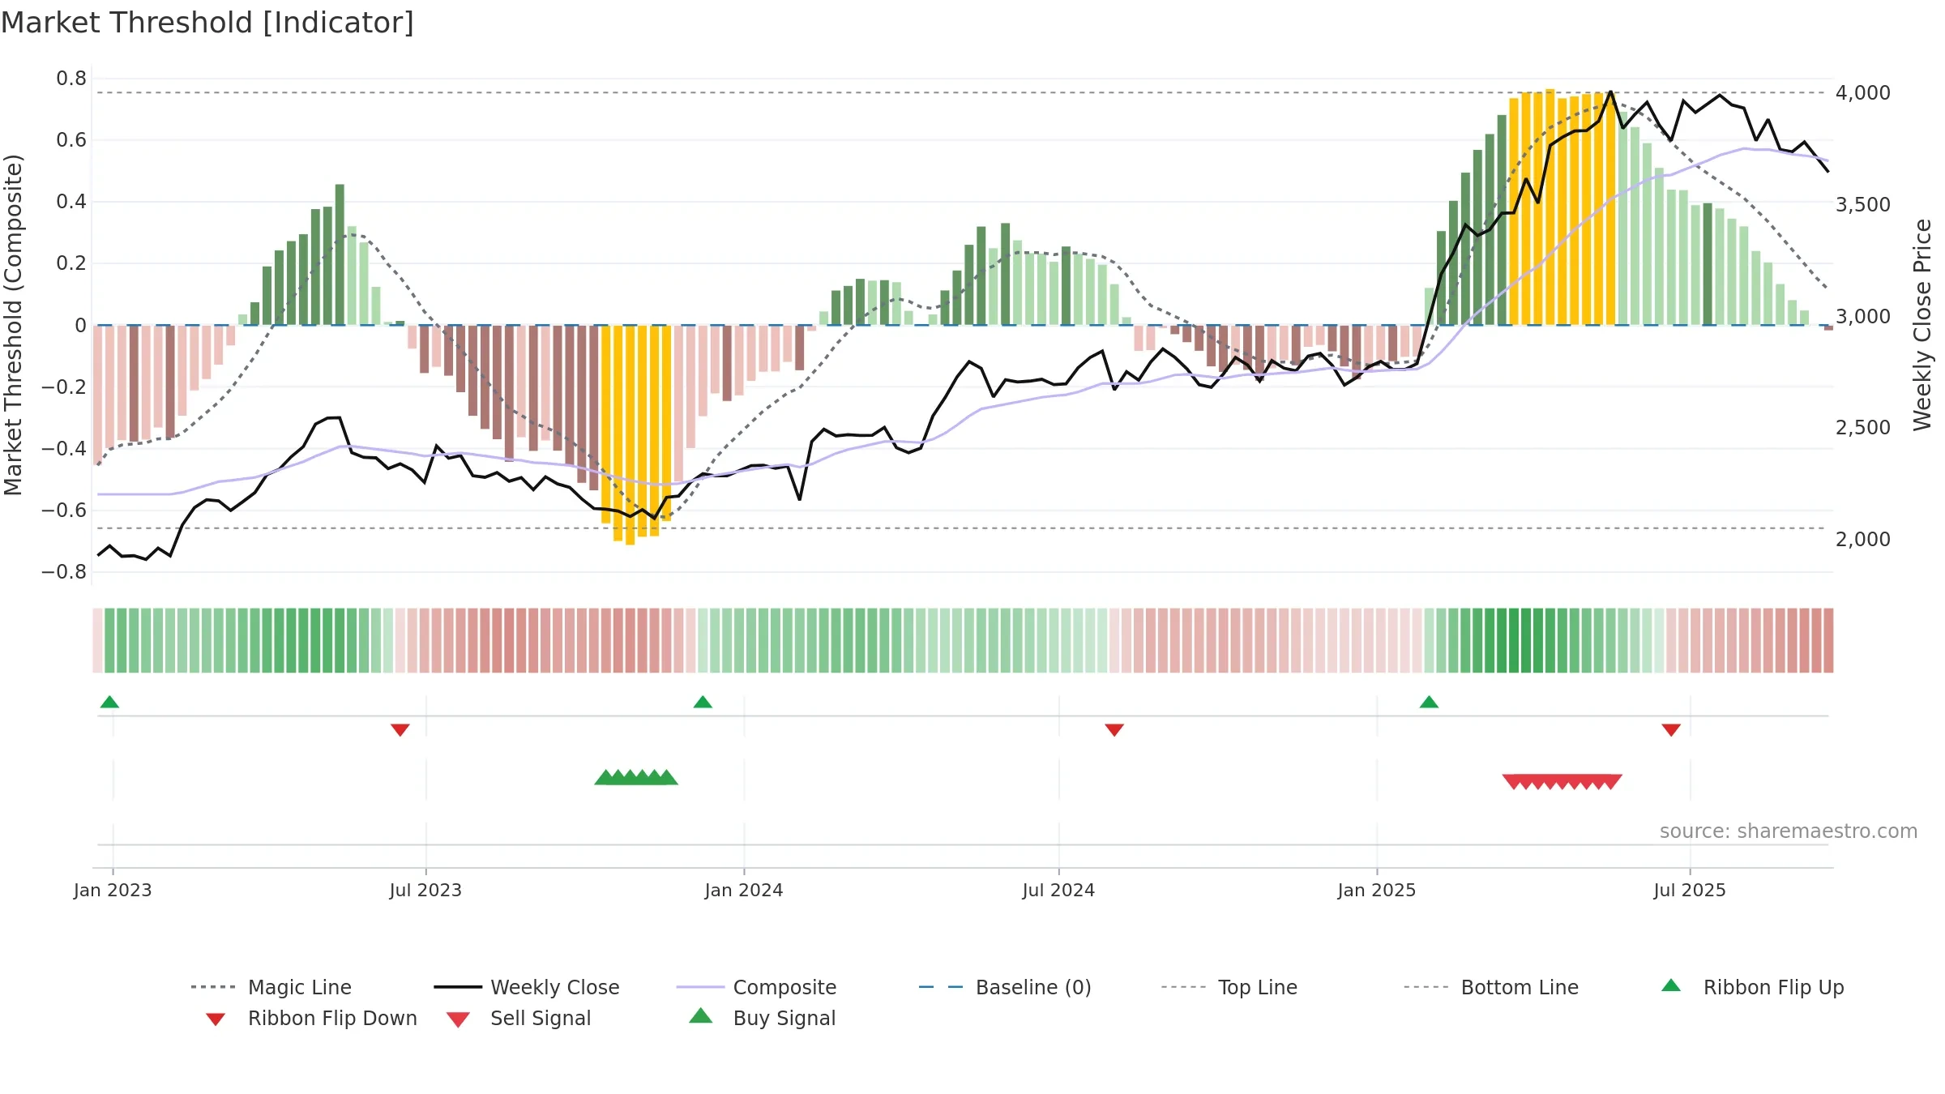Click the Ribbon Flip Down marker near June 2025
The image size is (1945, 1094).
tap(1671, 730)
